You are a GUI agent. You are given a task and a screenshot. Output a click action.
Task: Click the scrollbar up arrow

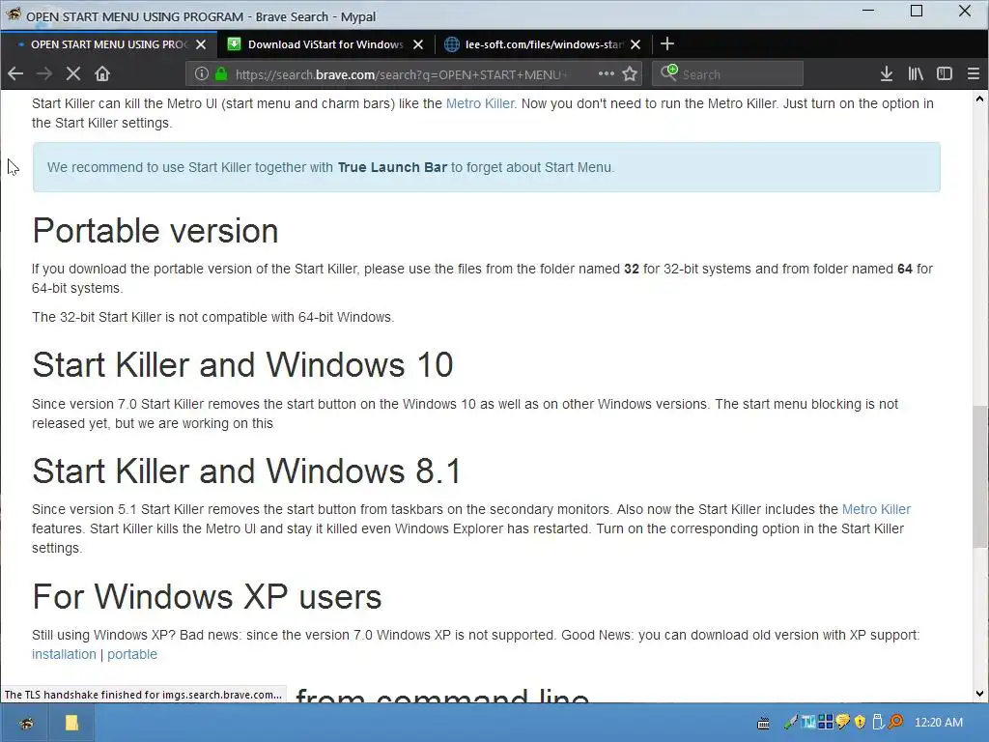979,99
